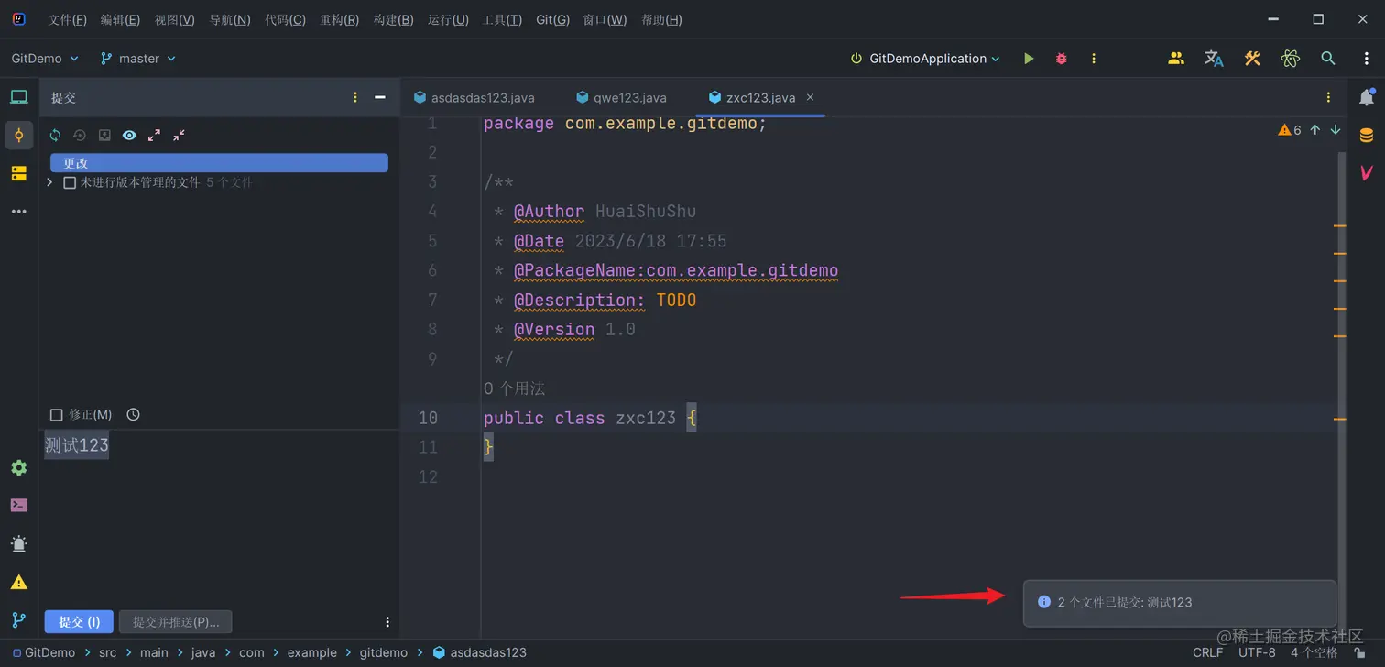Select the Changes node
Image resolution: width=1385 pixels, height=667 pixels.
point(219,163)
